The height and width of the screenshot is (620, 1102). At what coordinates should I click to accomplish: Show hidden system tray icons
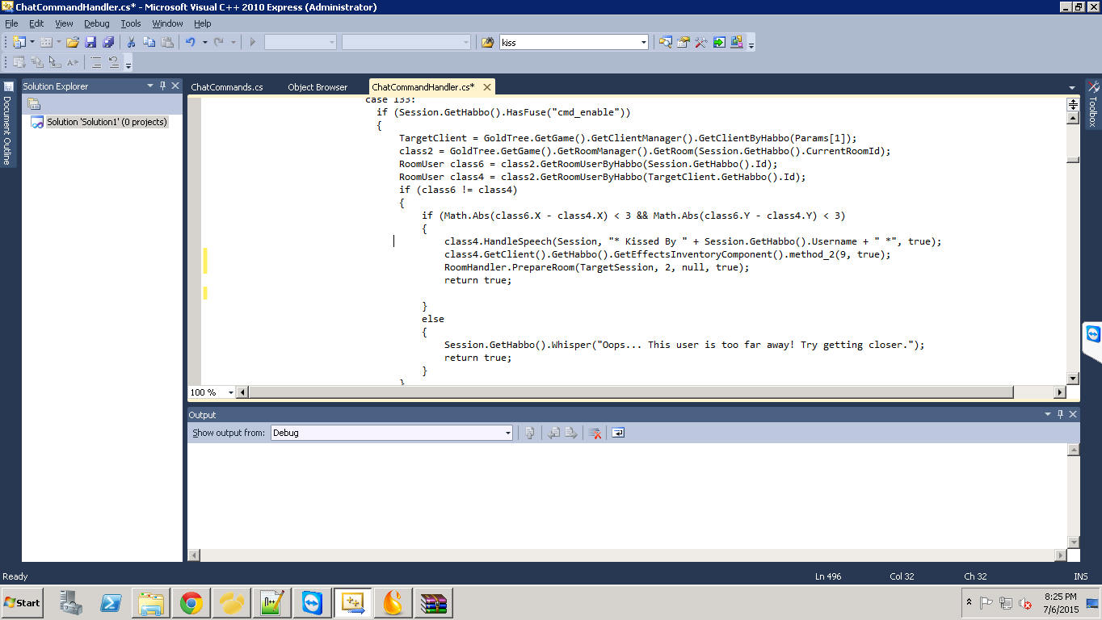click(969, 602)
